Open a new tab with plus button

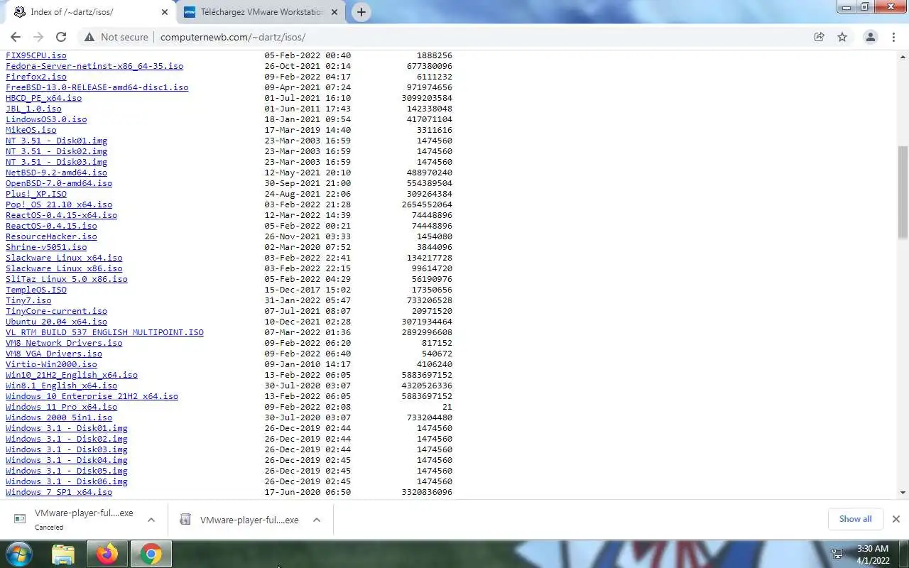tap(361, 12)
